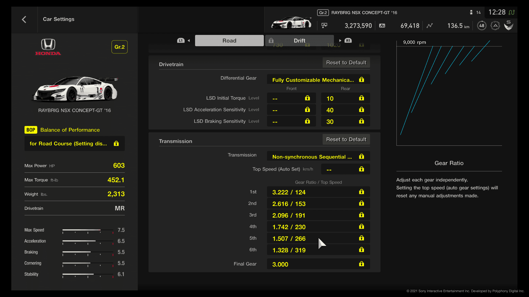The height and width of the screenshot is (297, 529).
Task: Select front LSD Initial Torque field
Action: pyautogui.click(x=291, y=98)
